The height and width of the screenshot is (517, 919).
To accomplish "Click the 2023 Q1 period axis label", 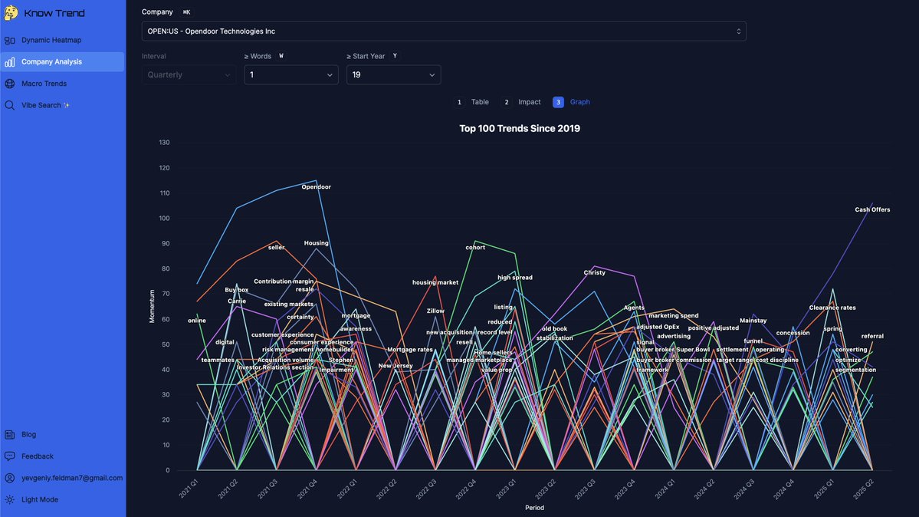I will [x=507, y=489].
